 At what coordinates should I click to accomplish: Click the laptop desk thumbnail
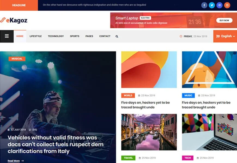coord(209,132)
